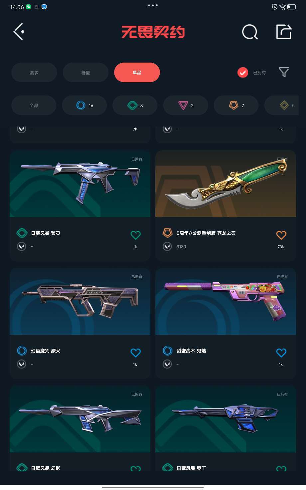Open the 苍龙之刃 knife thumbnail
Screen dimensions: 306x490
226,184
